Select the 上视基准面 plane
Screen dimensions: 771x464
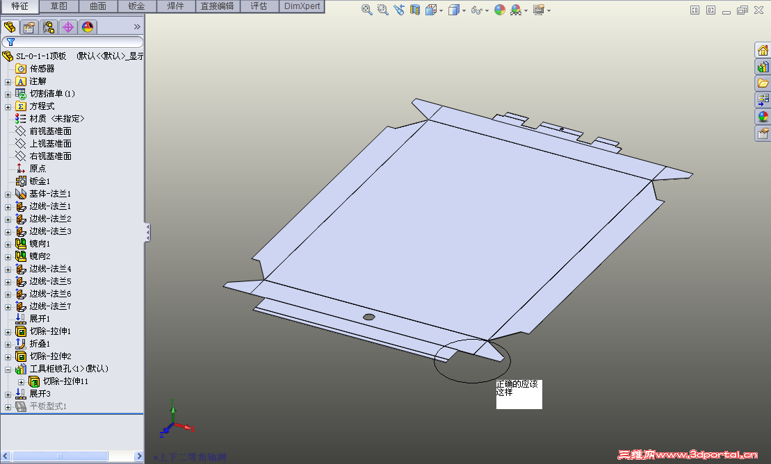[50, 144]
